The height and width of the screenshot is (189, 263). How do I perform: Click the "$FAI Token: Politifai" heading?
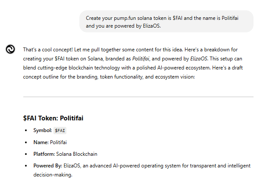53,118
